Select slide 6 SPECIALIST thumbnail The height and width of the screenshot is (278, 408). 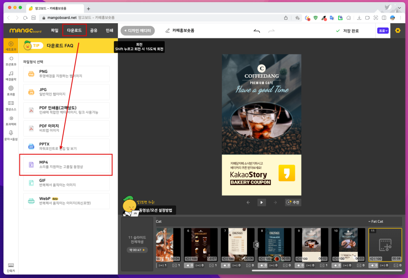click(x=201, y=245)
